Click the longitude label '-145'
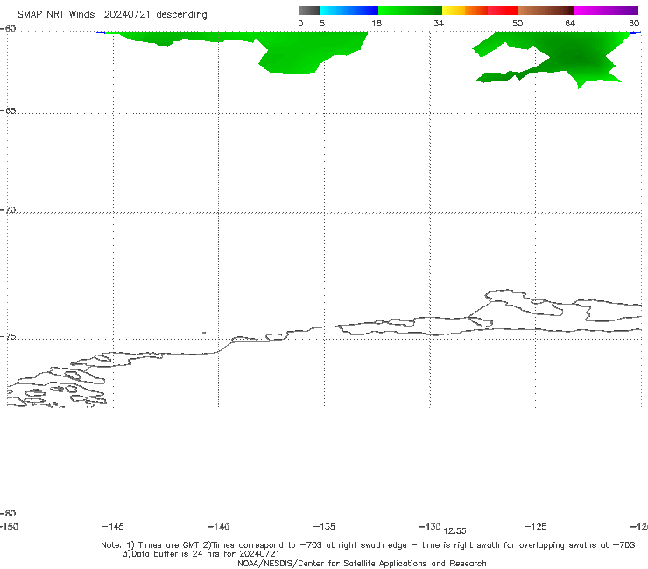Image resolution: width=648 pixels, height=569 pixels. coord(113,527)
